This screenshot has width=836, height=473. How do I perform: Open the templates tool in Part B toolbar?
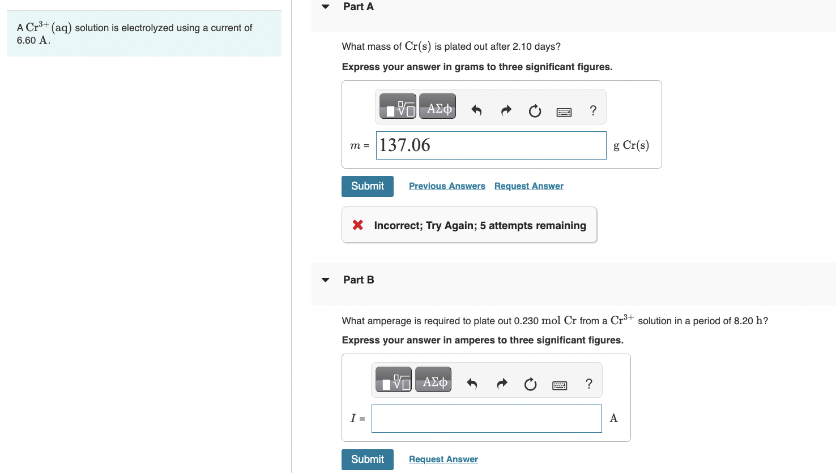[x=394, y=380]
